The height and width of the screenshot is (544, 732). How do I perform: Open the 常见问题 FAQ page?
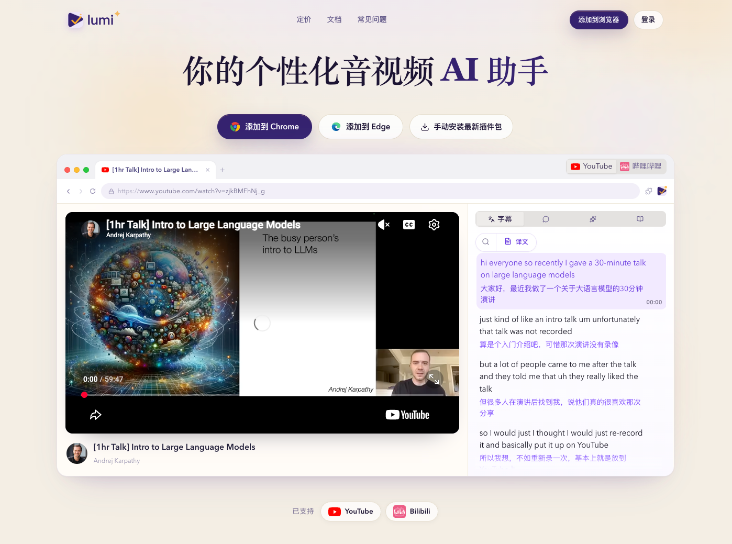click(372, 19)
